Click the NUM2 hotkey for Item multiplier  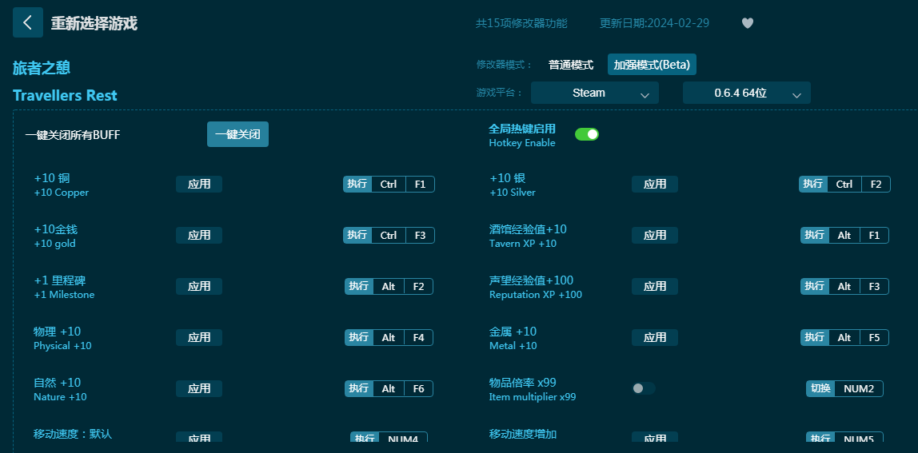click(x=859, y=389)
